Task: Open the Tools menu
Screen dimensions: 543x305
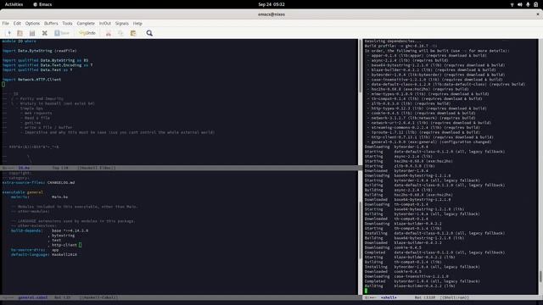Action: click(68, 24)
